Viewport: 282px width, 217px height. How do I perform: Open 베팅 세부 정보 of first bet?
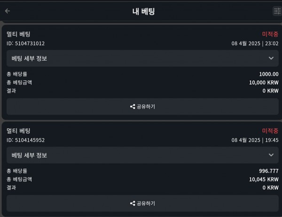(x=142, y=58)
